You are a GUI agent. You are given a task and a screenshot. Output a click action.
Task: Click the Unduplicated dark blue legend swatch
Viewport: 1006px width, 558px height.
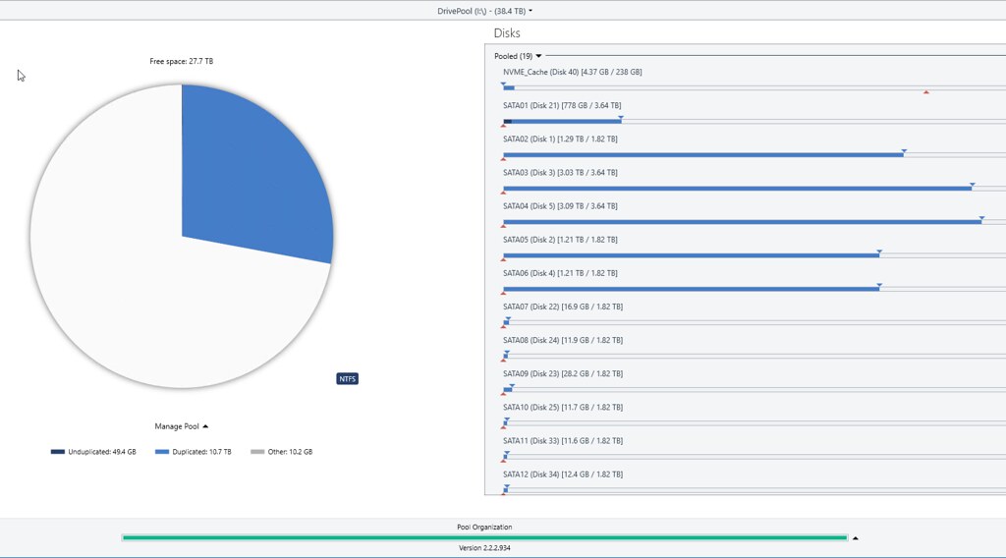coord(58,452)
